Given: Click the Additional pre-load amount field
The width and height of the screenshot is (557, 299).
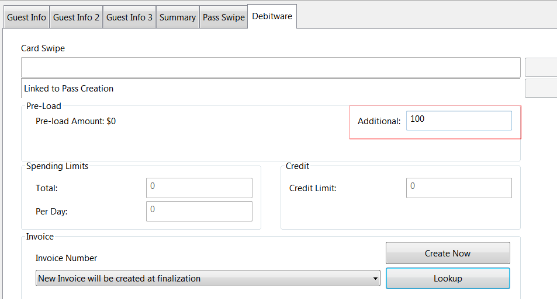Looking at the screenshot, I should pos(459,121).
